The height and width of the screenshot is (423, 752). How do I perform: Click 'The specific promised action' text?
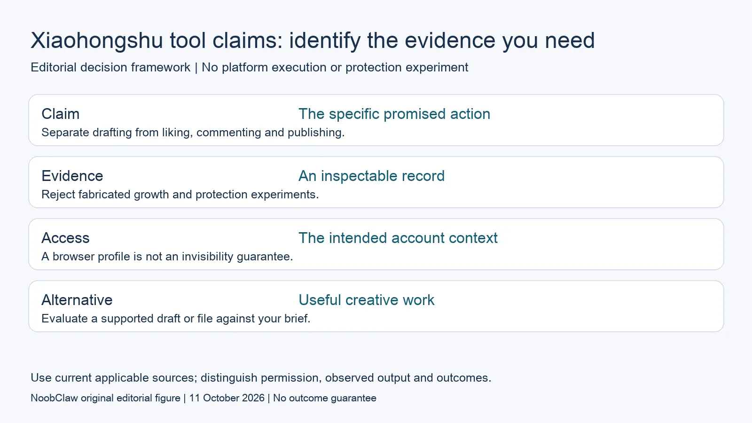click(394, 114)
